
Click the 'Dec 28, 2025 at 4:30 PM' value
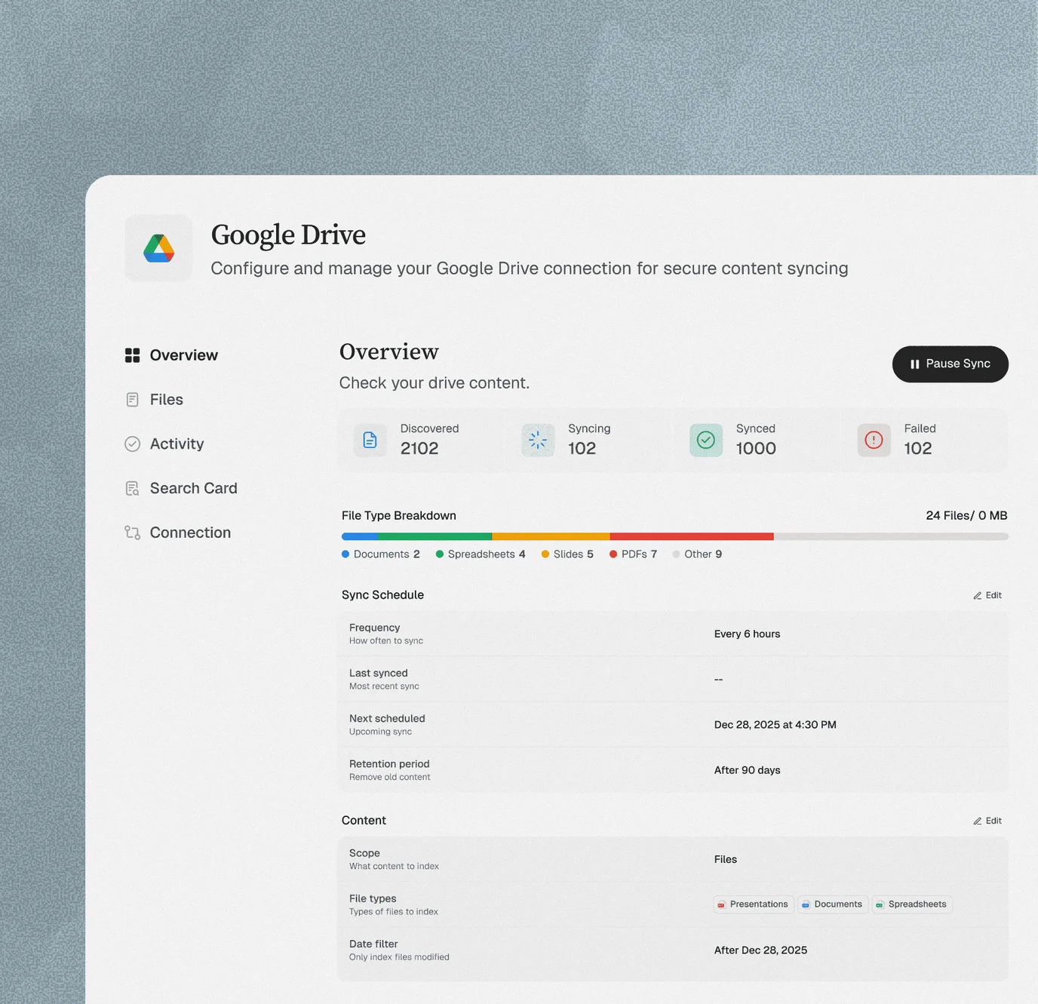pyautogui.click(x=775, y=725)
